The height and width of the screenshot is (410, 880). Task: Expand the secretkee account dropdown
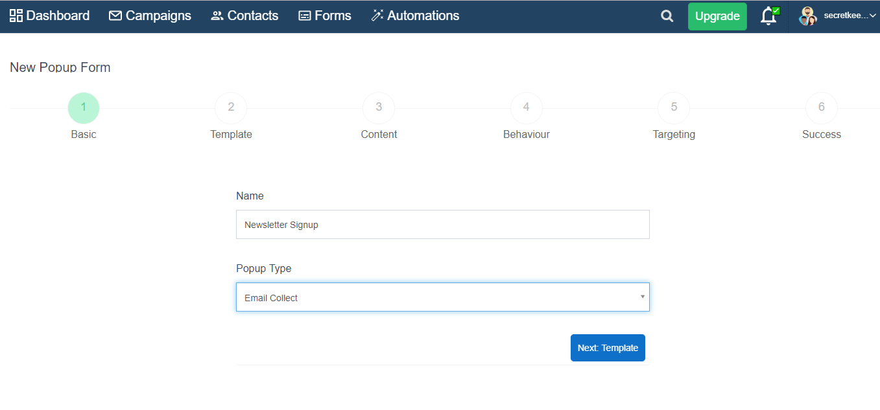point(850,16)
